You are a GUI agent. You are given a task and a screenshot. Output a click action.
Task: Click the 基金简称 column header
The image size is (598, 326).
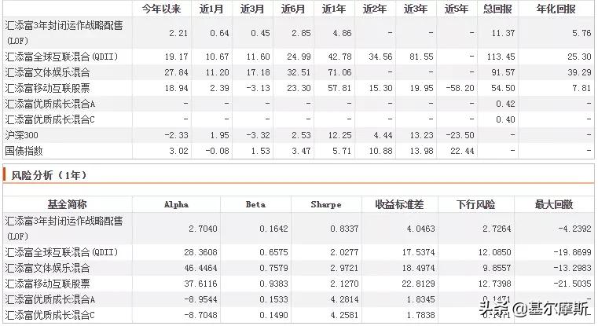(x=67, y=204)
